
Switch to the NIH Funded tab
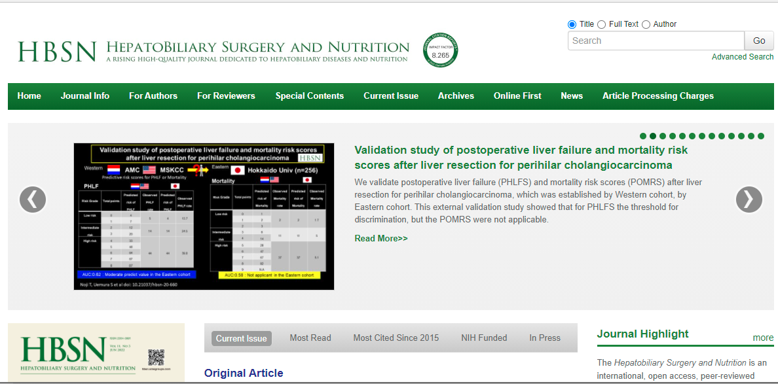point(484,338)
